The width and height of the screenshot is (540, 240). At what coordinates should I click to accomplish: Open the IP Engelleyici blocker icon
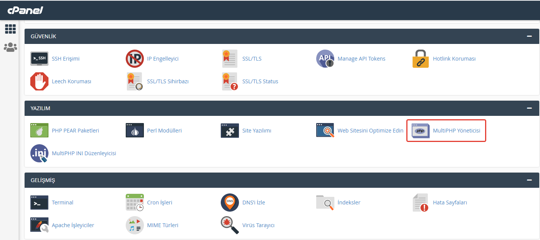(x=135, y=59)
